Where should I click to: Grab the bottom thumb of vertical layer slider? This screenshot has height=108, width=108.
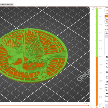tap(97, 105)
